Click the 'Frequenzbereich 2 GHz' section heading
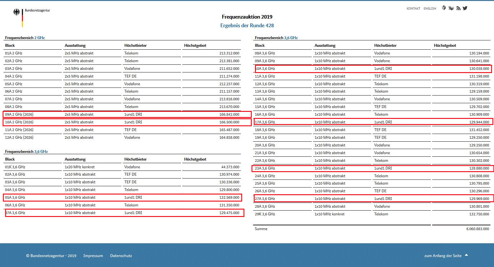Screen dimensions: 494x267 25,38
